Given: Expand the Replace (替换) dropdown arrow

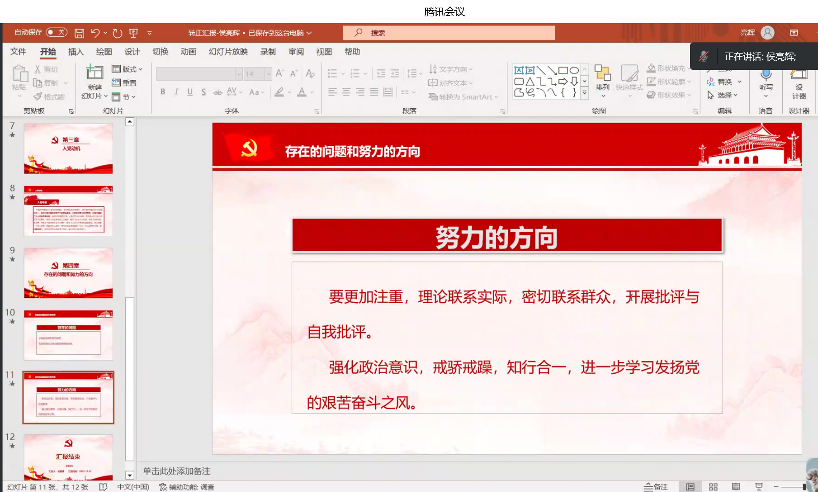Looking at the screenshot, I should click(x=739, y=82).
